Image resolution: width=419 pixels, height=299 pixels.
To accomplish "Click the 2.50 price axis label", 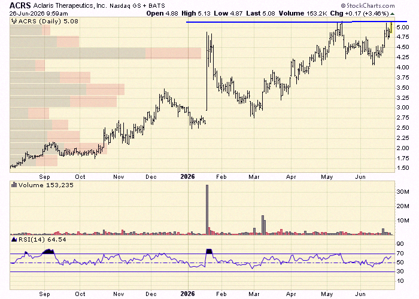I will [x=403, y=128].
